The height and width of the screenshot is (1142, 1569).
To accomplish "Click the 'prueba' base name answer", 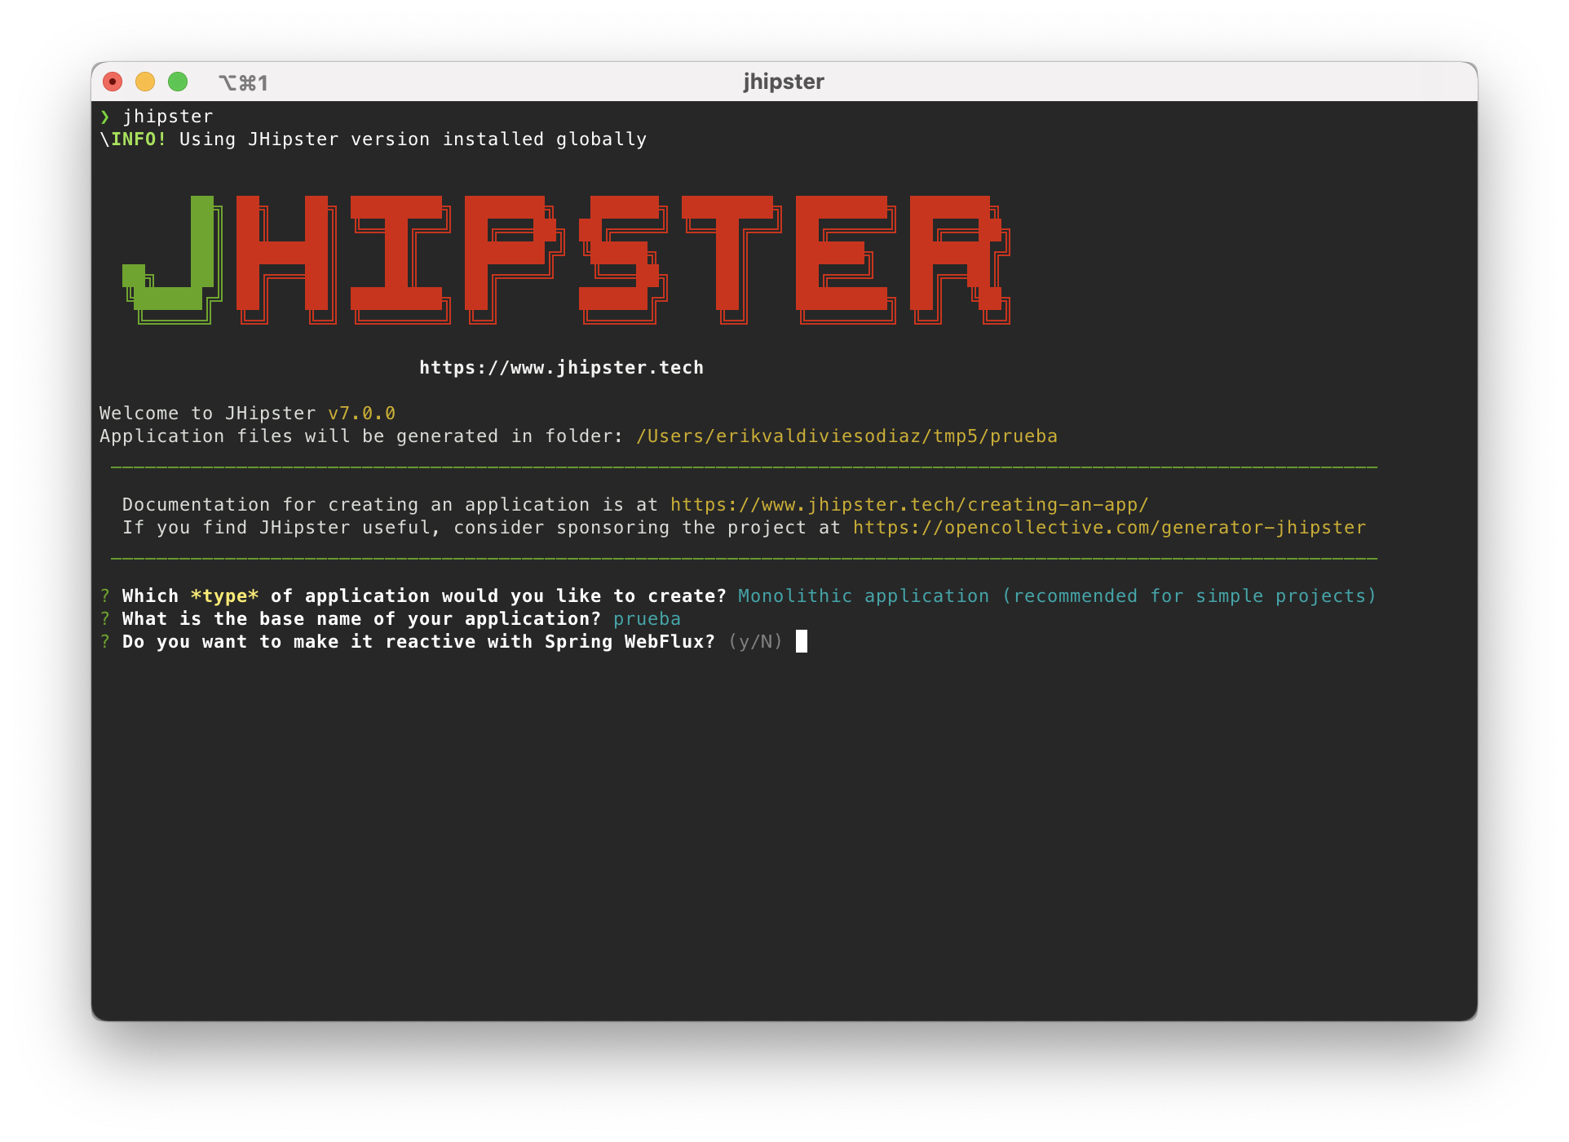I will 647,619.
